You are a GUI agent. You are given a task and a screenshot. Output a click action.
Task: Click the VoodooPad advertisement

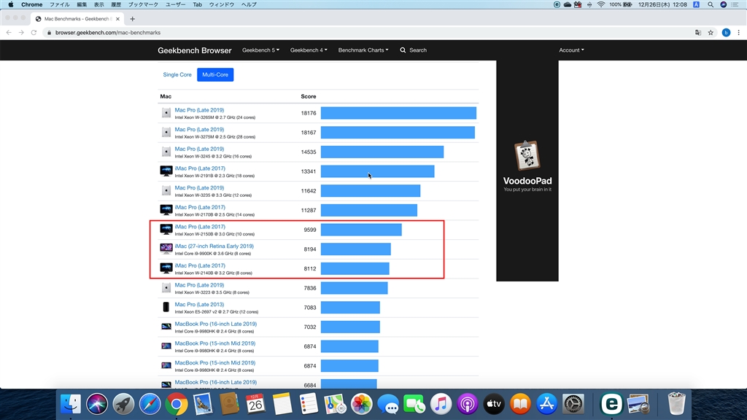point(527,171)
